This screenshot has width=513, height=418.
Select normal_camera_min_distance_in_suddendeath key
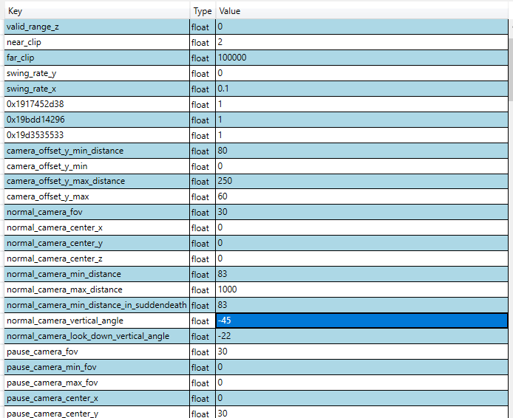click(x=97, y=306)
